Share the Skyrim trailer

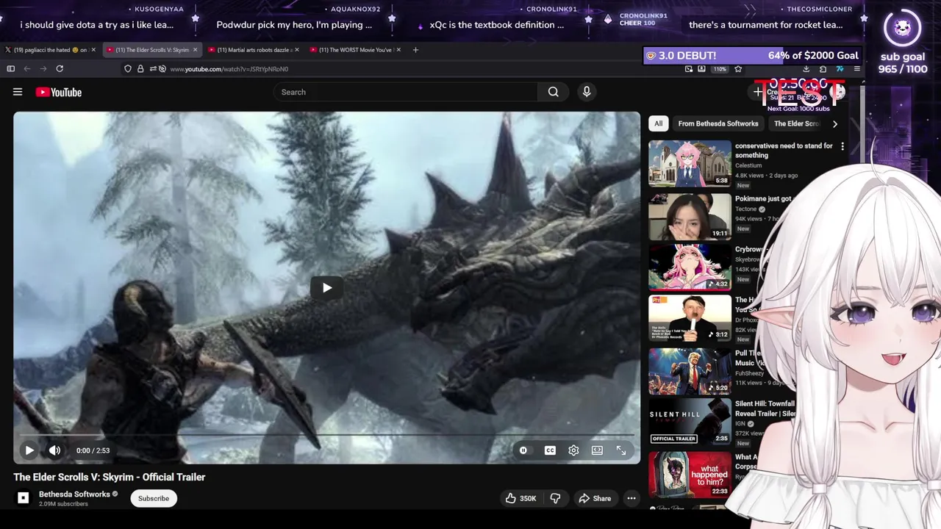click(595, 498)
